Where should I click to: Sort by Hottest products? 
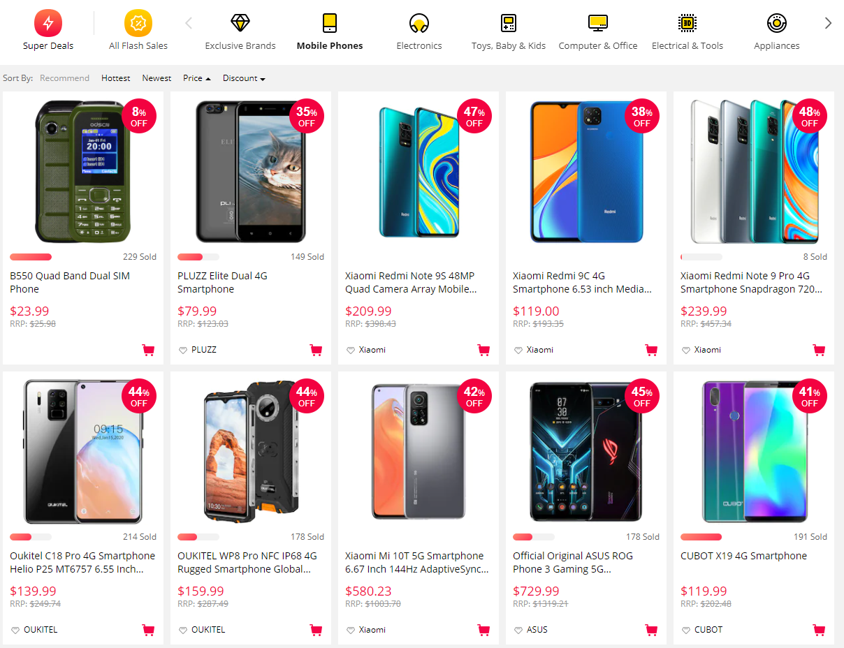[x=116, y=78]
